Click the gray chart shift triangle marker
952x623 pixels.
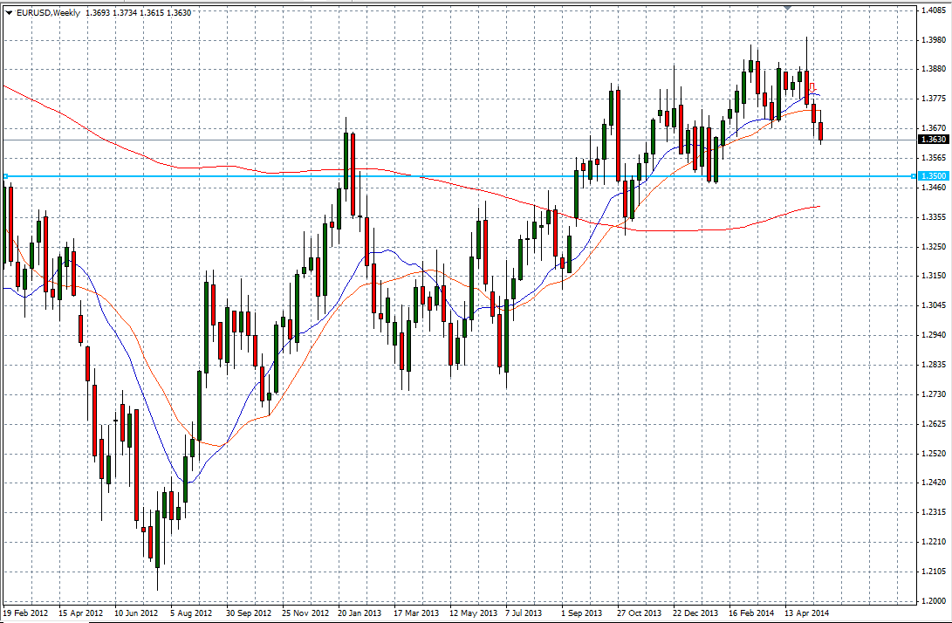pyautogui.click(x=787, y=8)
